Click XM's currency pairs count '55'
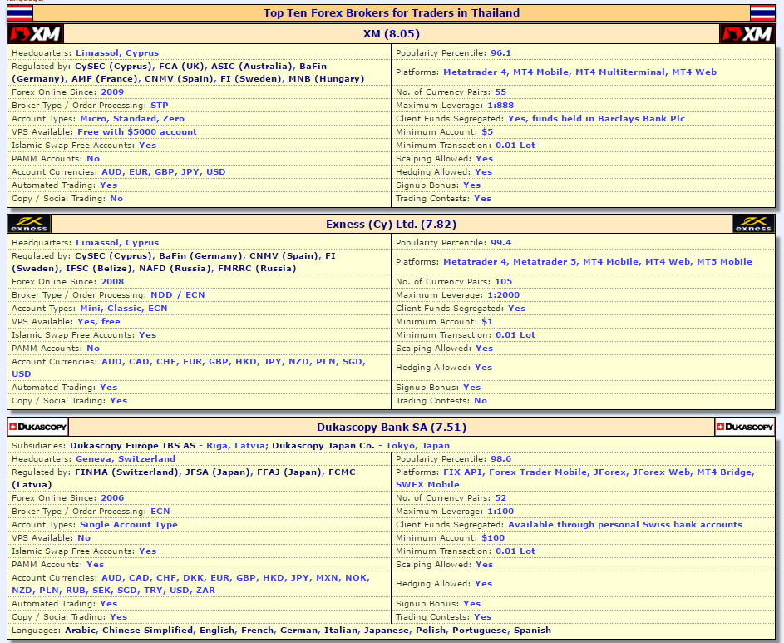 [x=500, y=92]
